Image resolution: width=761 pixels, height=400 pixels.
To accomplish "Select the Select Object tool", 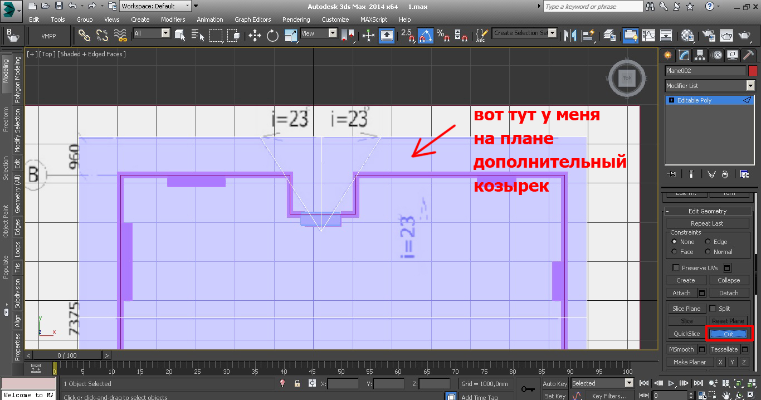I will coord(180,36).
